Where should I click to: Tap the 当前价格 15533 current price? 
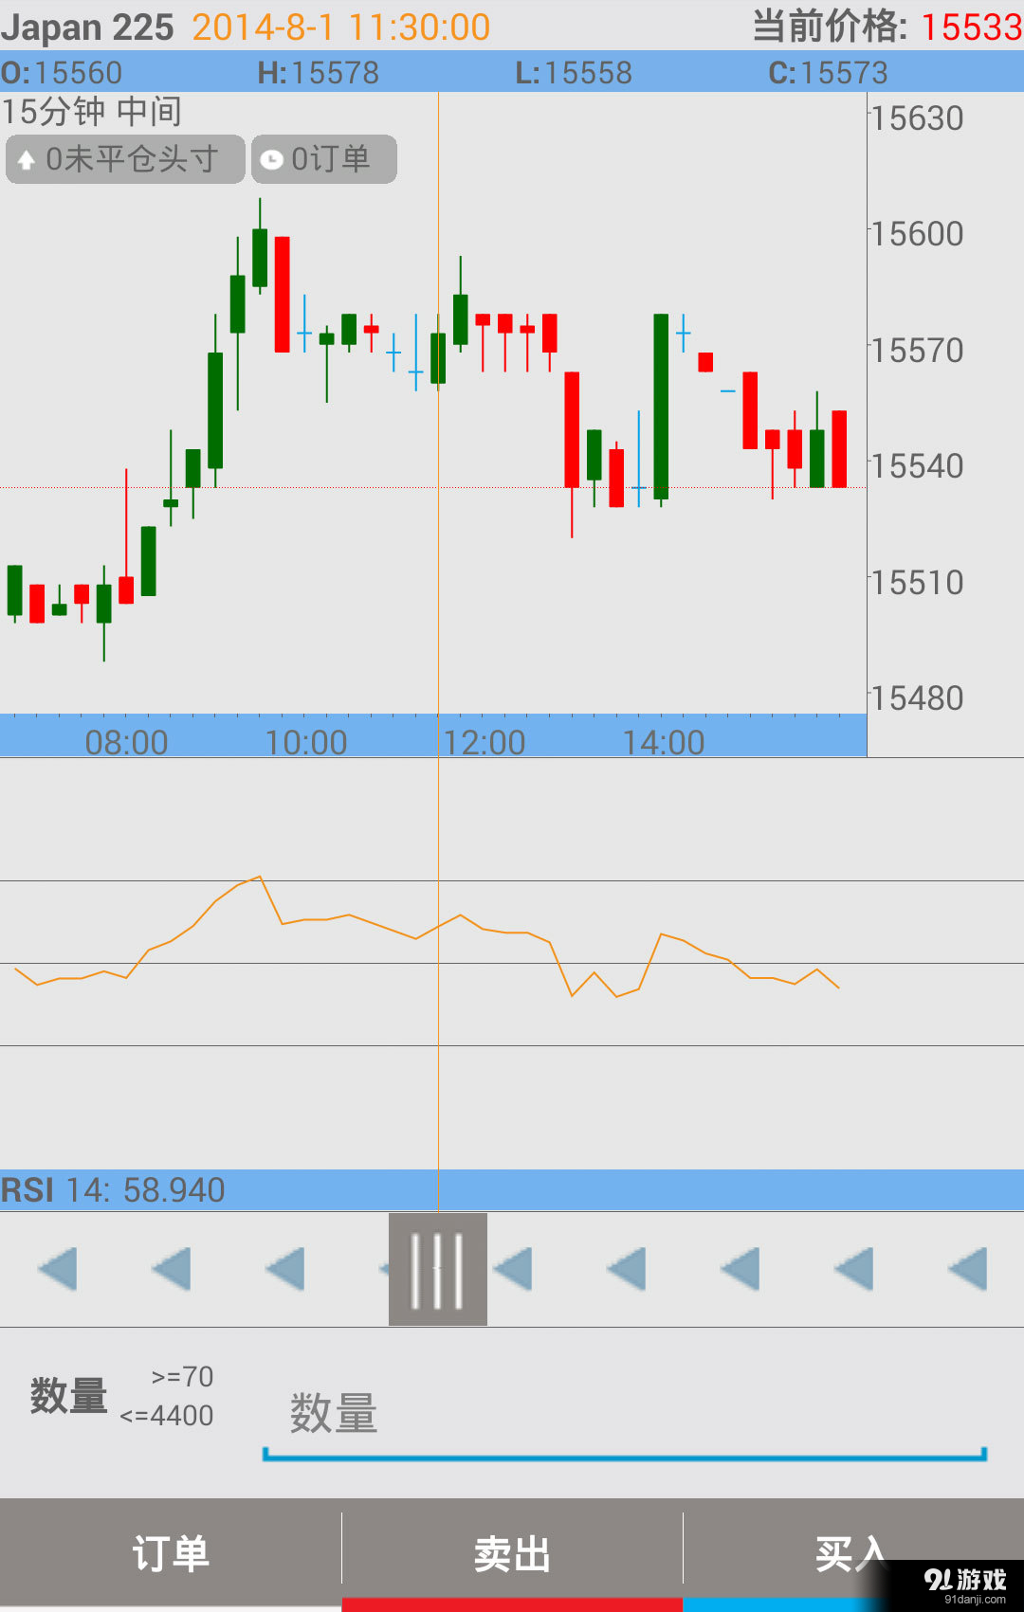(887, 27)
